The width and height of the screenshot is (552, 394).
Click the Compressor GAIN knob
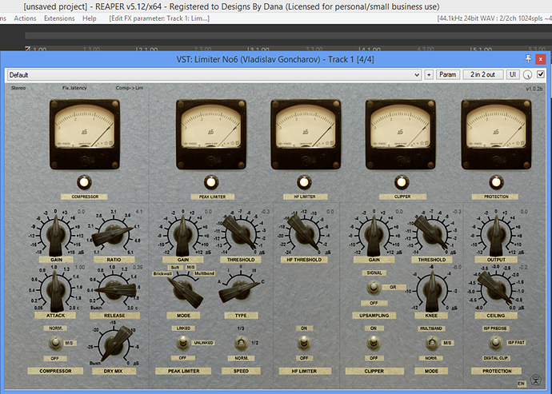[56, 234]
